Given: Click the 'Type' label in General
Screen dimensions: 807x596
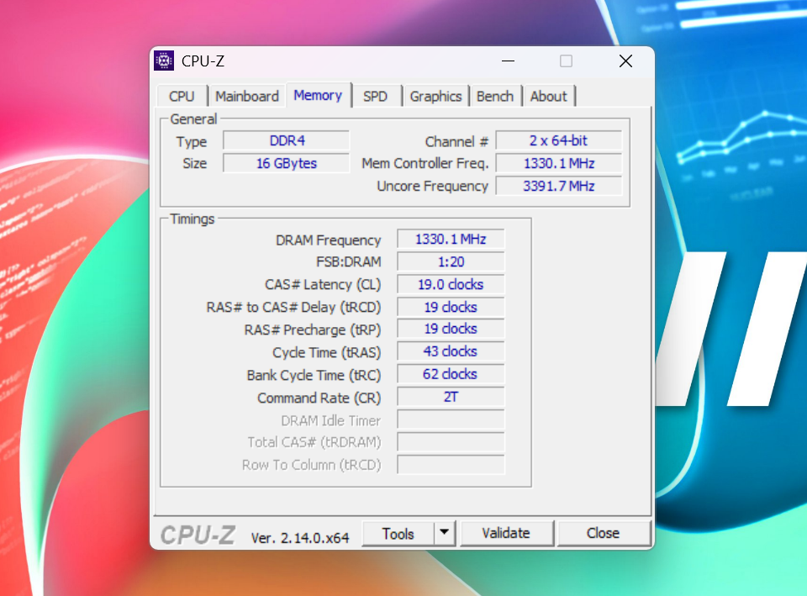Looking at the screenshot, I should pos(192,141).
